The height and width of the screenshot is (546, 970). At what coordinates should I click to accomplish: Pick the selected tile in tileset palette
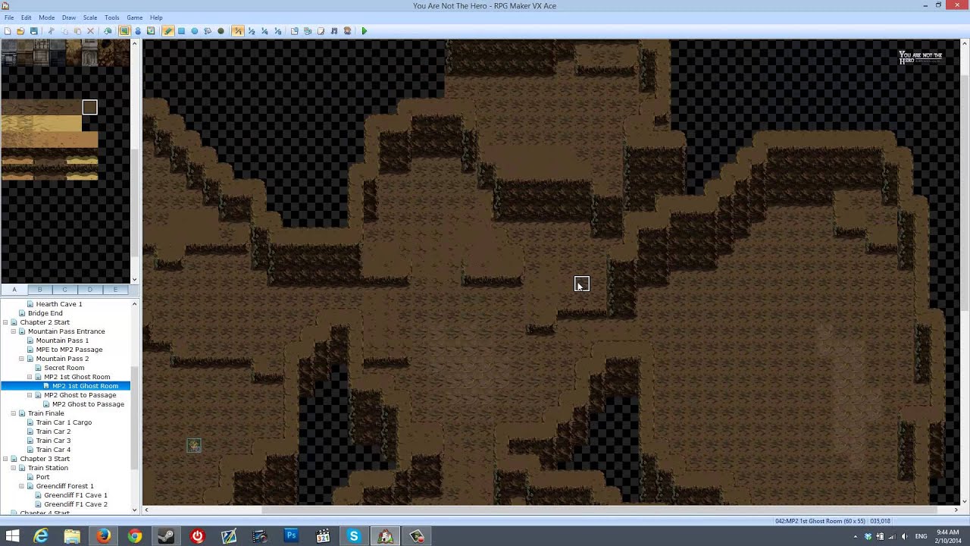[x=89, y=107]
